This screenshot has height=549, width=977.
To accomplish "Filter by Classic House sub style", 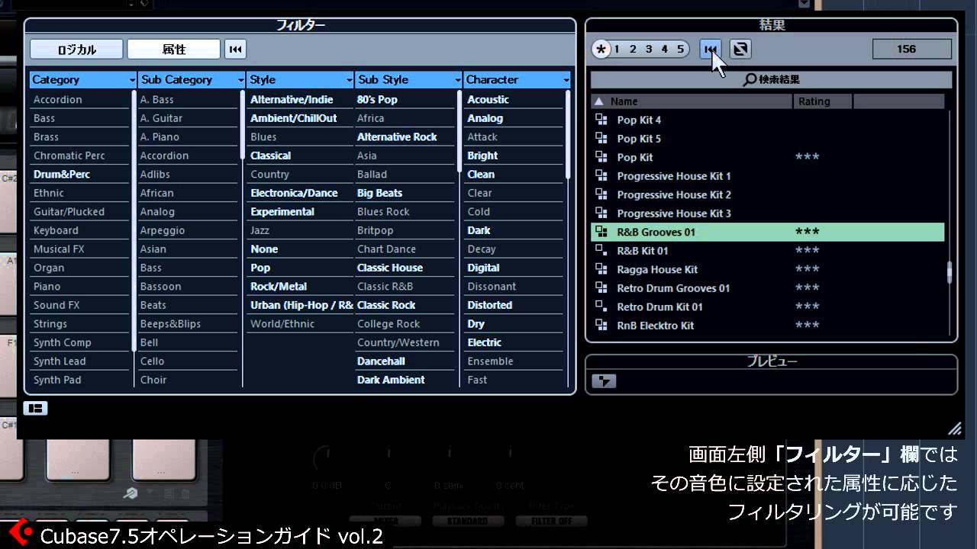I will [x=390, y=268].
